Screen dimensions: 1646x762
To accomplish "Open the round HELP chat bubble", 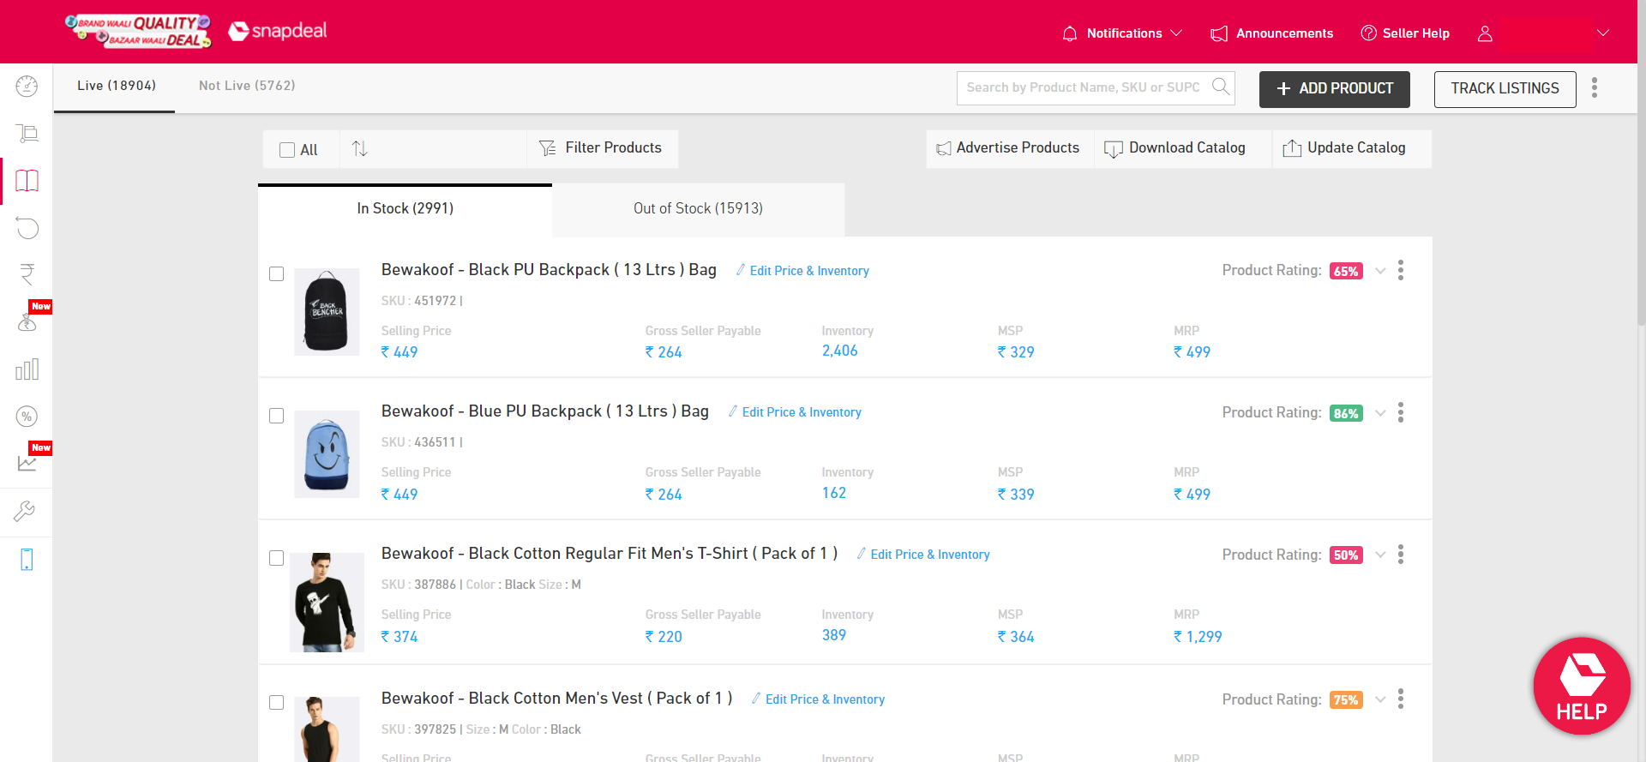I will [1582, 686].
